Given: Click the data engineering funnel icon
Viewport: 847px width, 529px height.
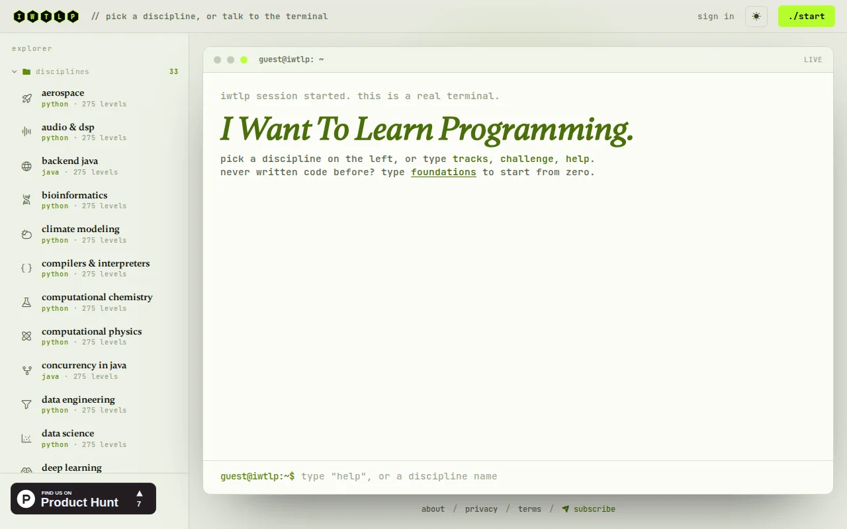Looking at the screenshot, I should click(x=26, y=404).
